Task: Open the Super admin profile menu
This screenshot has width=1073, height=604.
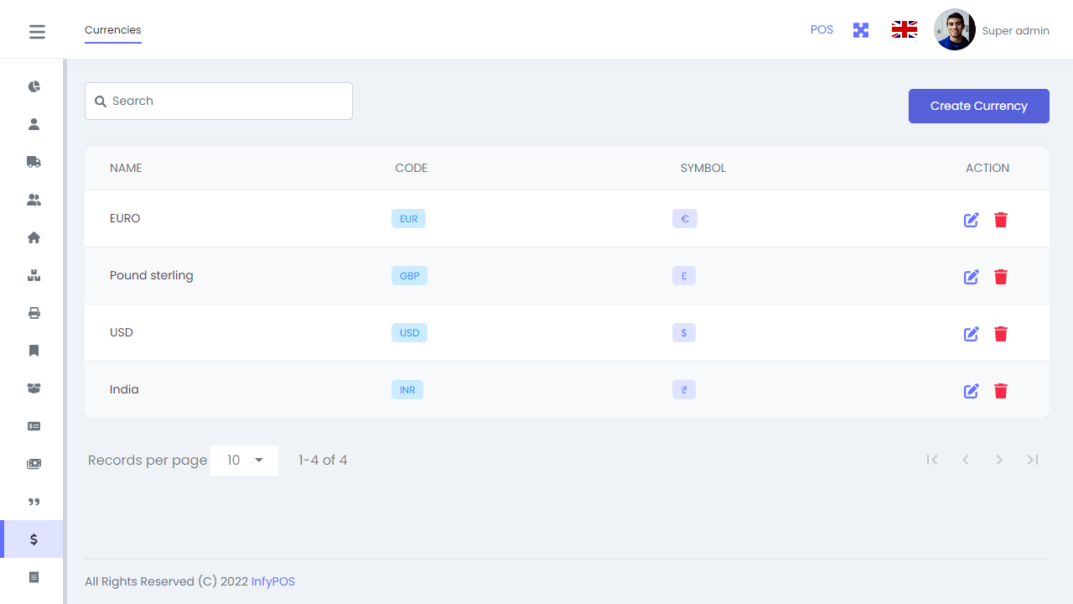Action: click(x=992, y=30)
